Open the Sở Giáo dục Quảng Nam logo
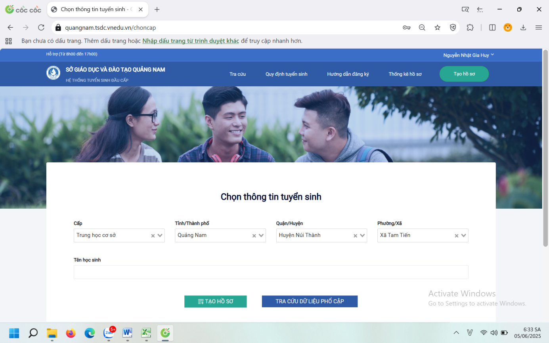The height and width of the screenshot is (343, 549). pyautogui.click(x=54, y=73)
